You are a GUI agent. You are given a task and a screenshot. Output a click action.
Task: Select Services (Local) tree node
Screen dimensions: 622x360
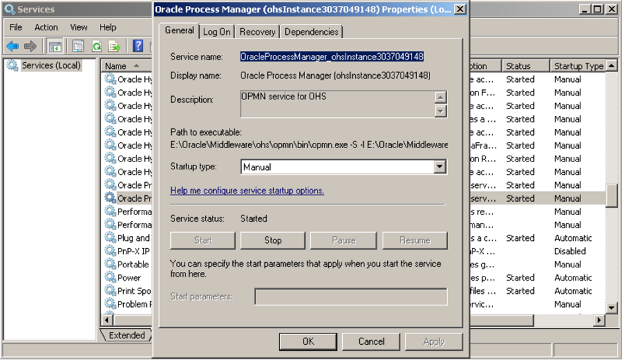pos(50,66)
